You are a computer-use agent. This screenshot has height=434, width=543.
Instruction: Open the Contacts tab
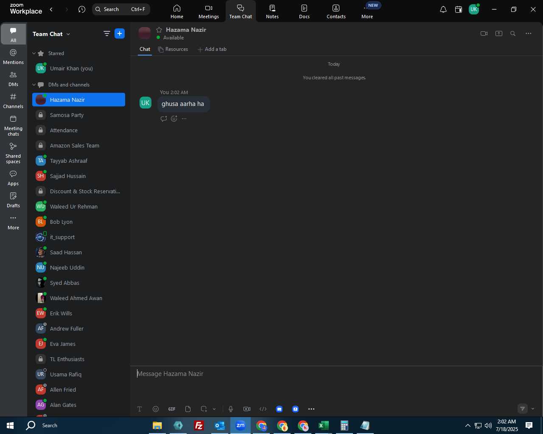tap(336, 11)
